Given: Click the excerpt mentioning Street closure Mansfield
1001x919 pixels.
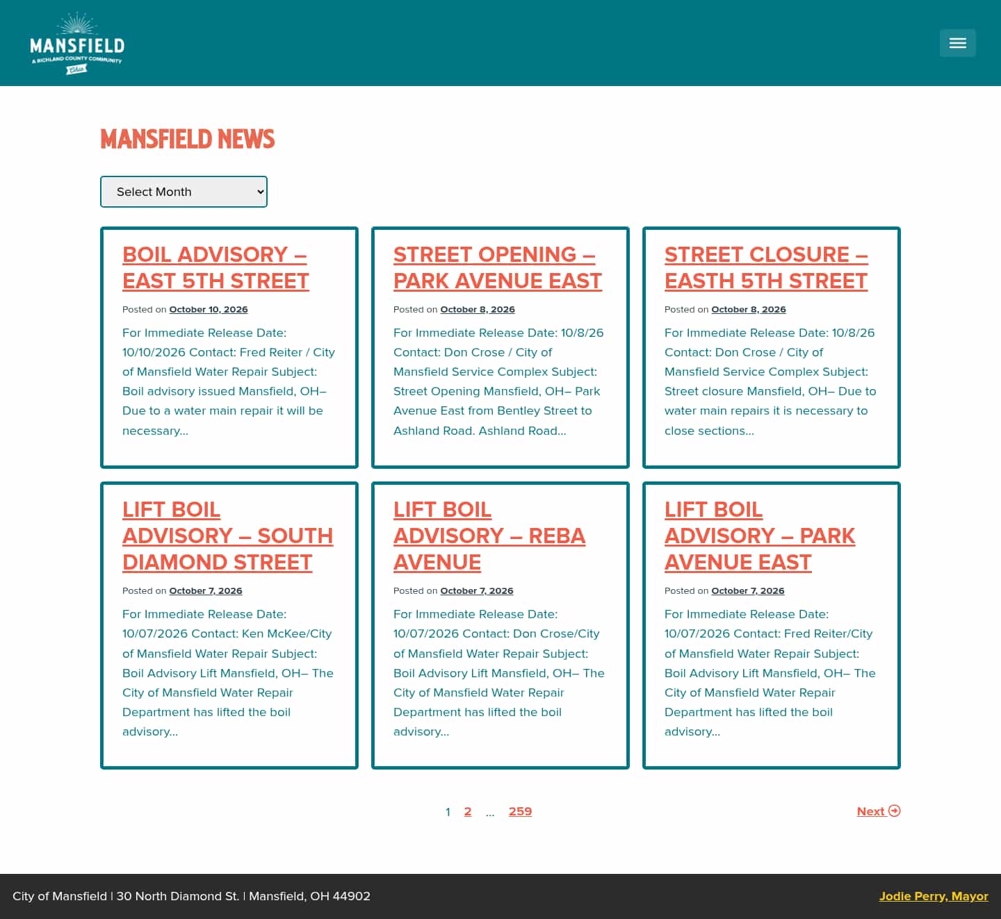Looking at the screenshot, I should click(x=770, y=381).
